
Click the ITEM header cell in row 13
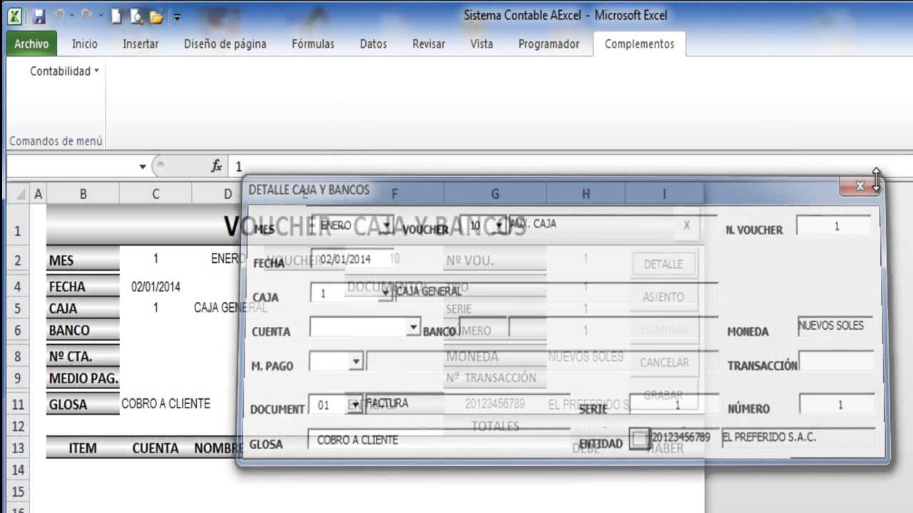point(83,448)
